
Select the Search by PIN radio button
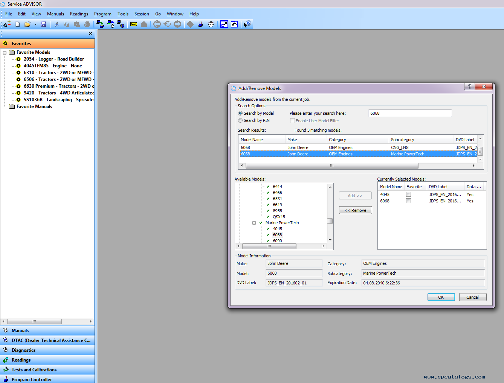[240, 120]
